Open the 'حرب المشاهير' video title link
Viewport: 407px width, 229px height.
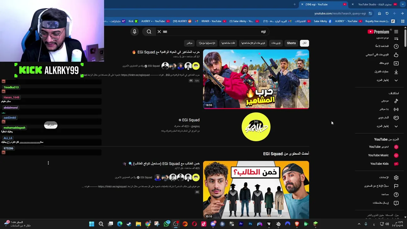[x=166, y=52]
